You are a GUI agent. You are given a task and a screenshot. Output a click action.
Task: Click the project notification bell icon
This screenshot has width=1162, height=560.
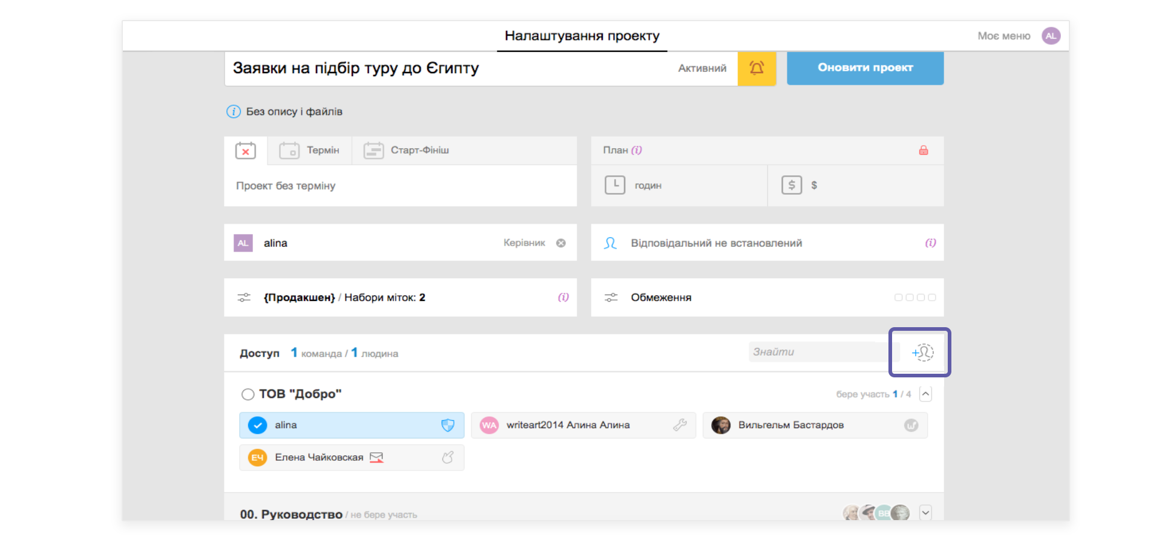coord(757,68)
